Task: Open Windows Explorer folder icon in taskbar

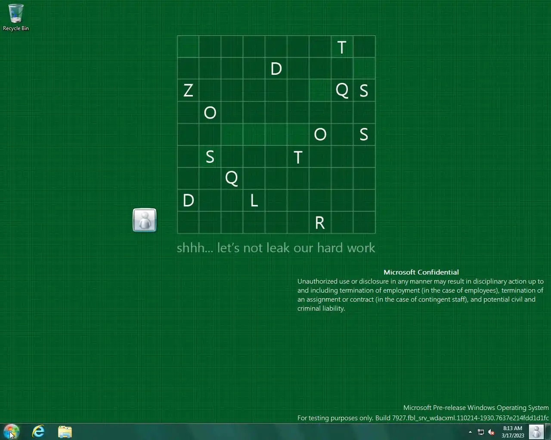Action: pos(65,431)
